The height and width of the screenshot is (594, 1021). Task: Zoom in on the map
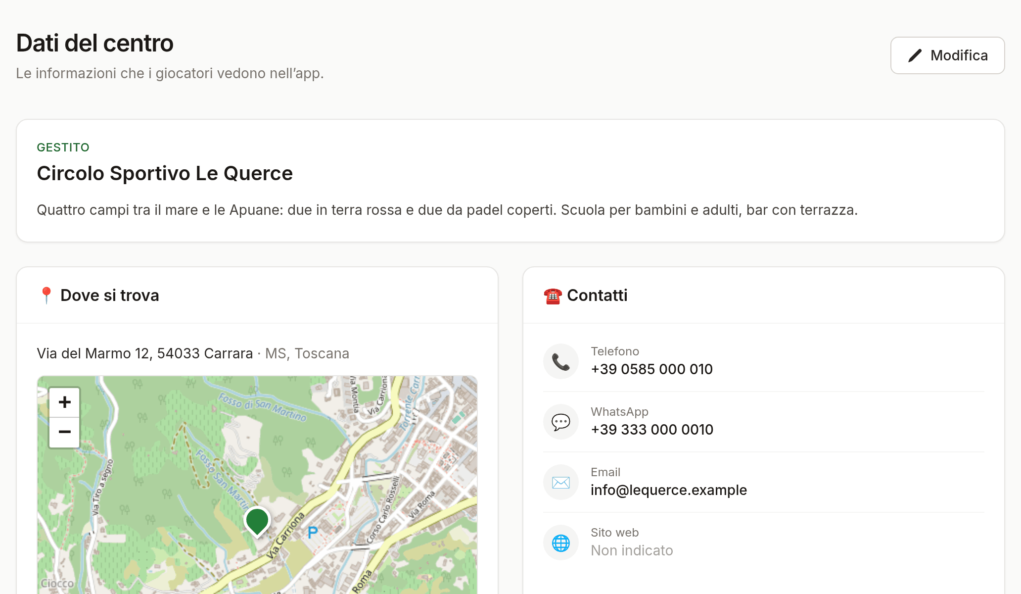(64, 402)
